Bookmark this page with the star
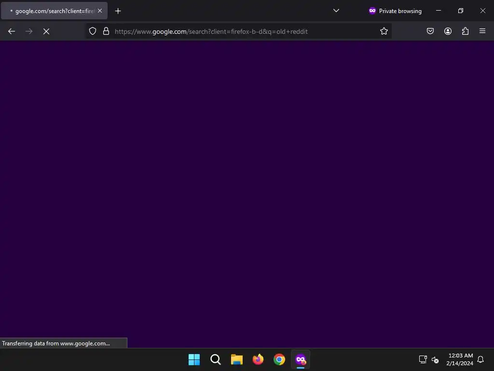 tap(384, 31)
